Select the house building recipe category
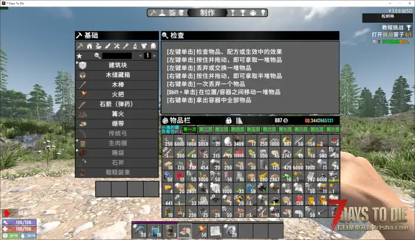 click(x=89, y=46)
